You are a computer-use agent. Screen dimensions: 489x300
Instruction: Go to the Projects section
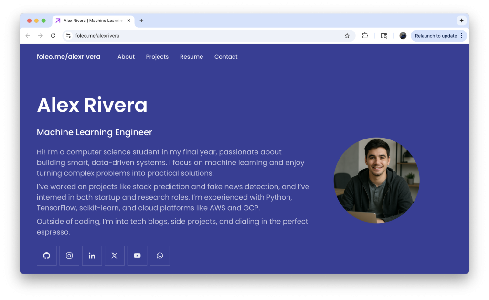pyautogui.click(x=157, y=57)
